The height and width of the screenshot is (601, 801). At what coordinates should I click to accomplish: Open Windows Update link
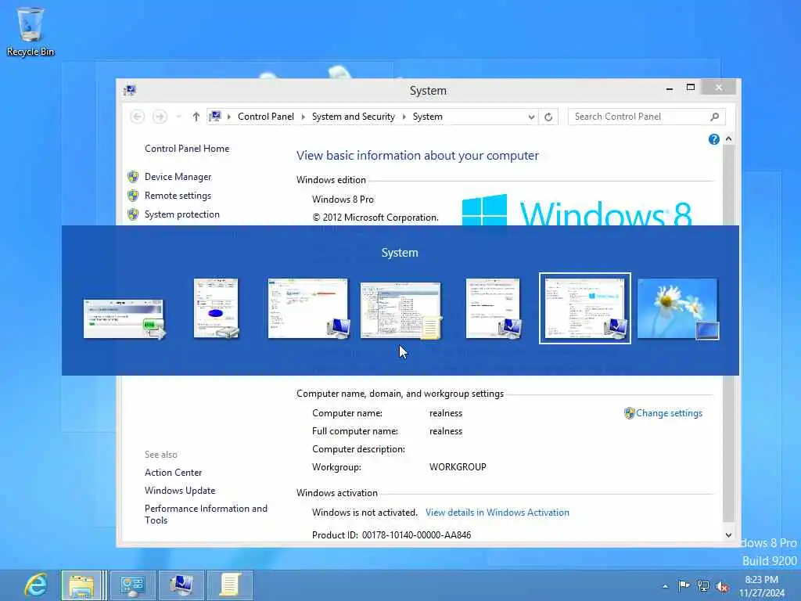180,491
